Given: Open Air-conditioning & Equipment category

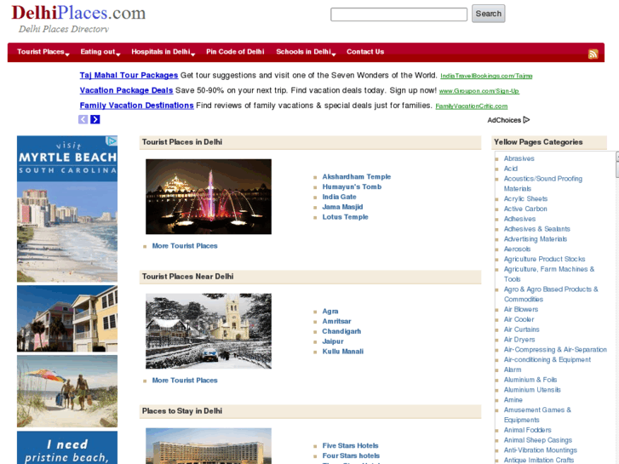Looking at the screenshot, I should (x=547, y=360).
